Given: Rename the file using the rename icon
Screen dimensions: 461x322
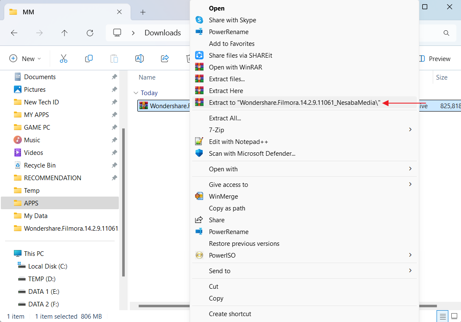Looking at the screenshot, I should coord(139,59).
